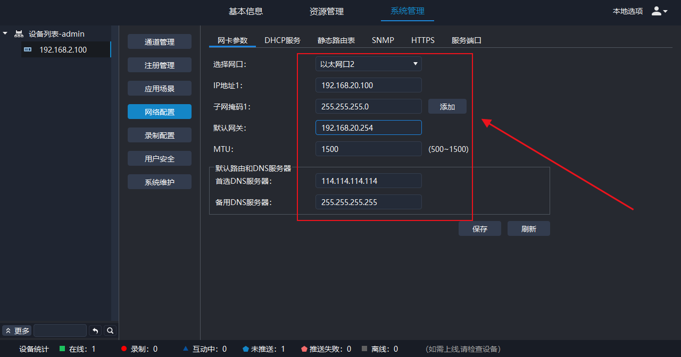Click the 用户安全 sidebar button
Screen dimensions: 681x357
point(160,158)
